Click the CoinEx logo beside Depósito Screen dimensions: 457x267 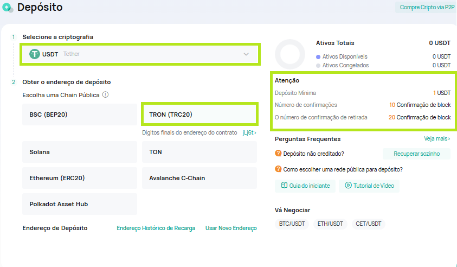point(8,8)
